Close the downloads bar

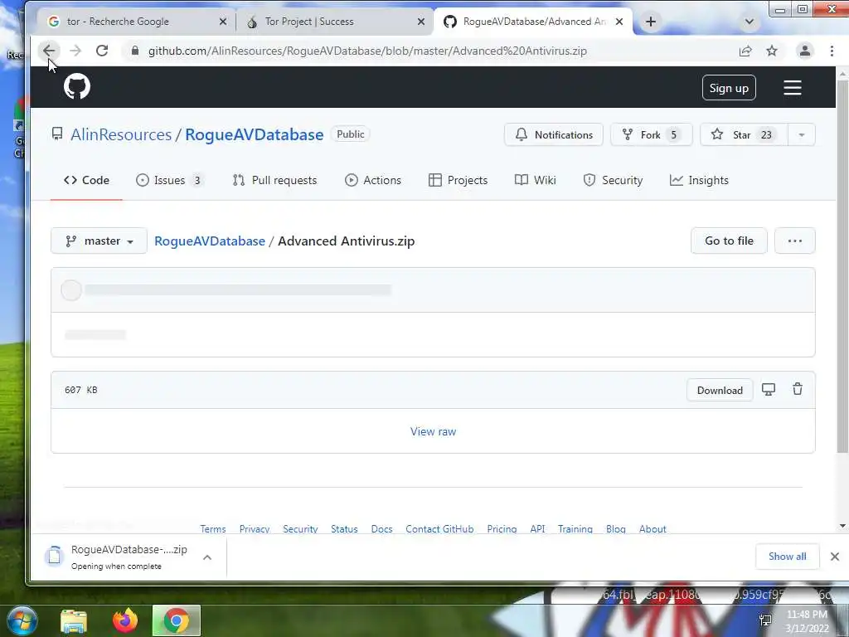point(834,557)
